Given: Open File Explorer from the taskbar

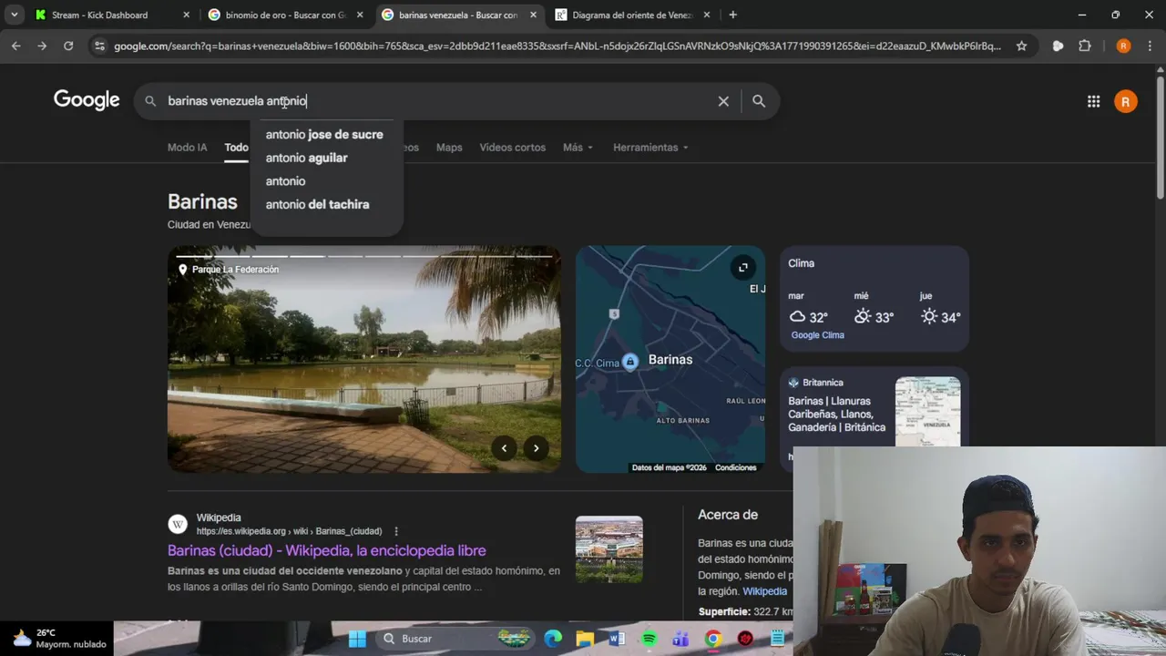Looking at the screenshot, I should [585, 639].
